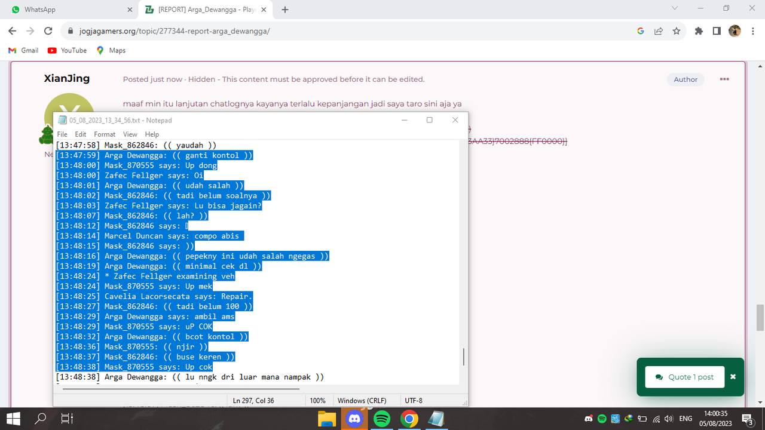
Task: Share this page icon
Action: pos(659,31)
